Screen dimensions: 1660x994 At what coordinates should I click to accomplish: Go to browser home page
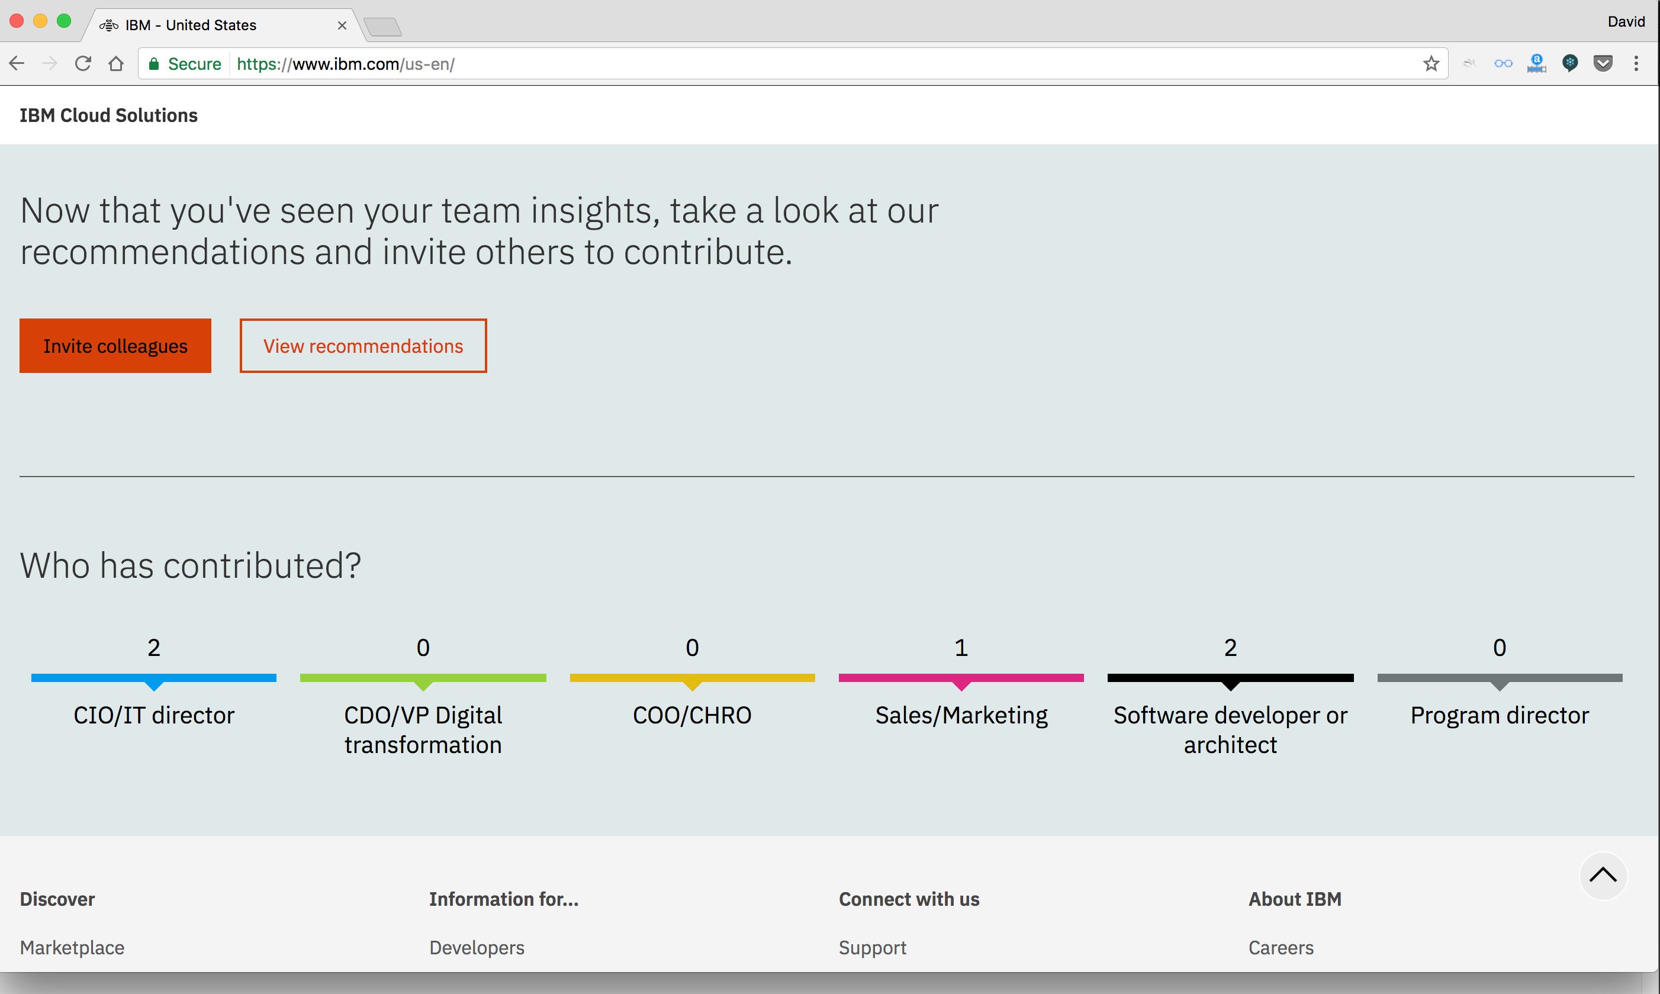click(116, 63)
